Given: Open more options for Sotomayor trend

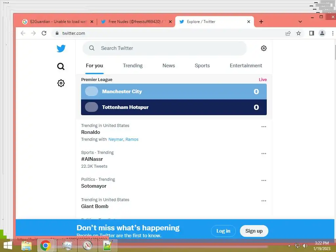Looking at the screenshot, I should (x=263, y=180).
